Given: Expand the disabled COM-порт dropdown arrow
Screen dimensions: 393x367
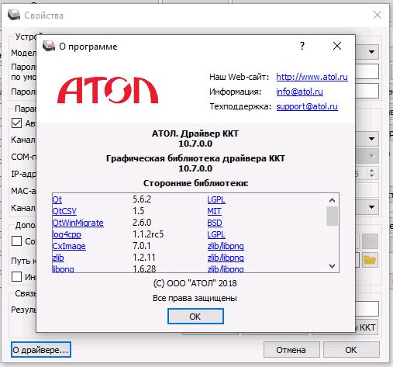Looking at the screenshot, I should click(371, 156).
